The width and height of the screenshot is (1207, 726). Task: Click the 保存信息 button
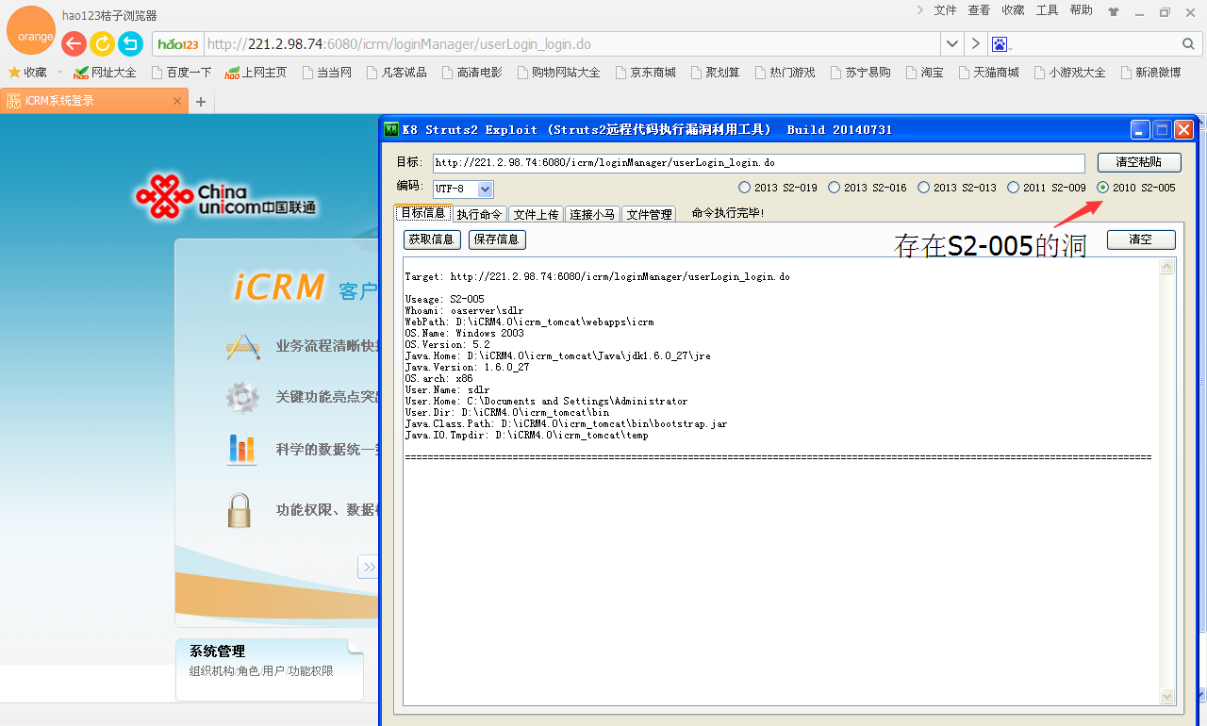tap(497, 239)
